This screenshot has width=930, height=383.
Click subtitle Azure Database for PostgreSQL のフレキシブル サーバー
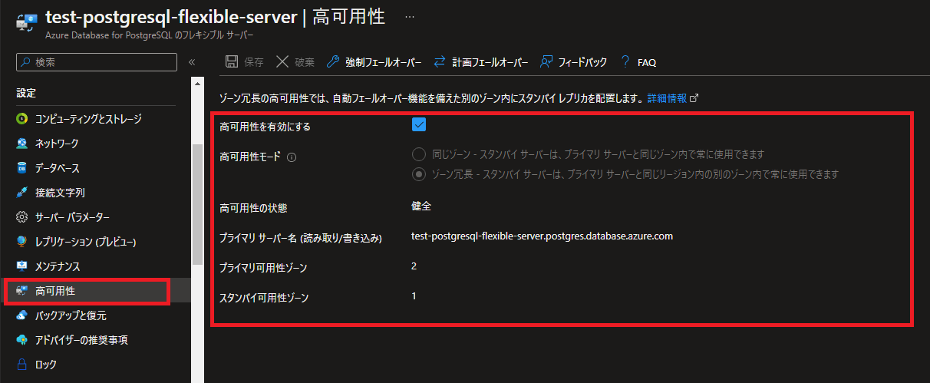pyautogui.click(x=150, y=35)
